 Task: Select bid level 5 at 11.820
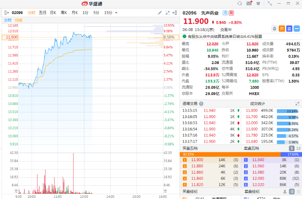click(210, 184)
